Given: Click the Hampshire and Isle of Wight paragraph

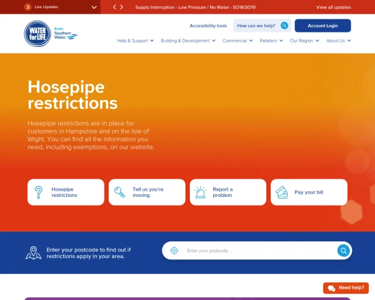Looking at the screenshot, I should point(91,135).
